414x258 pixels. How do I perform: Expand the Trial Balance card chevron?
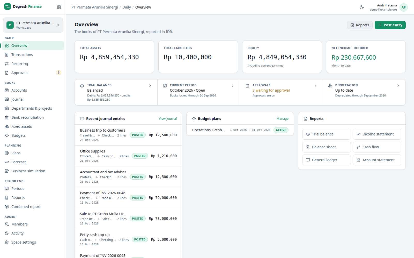coord(150,86)
